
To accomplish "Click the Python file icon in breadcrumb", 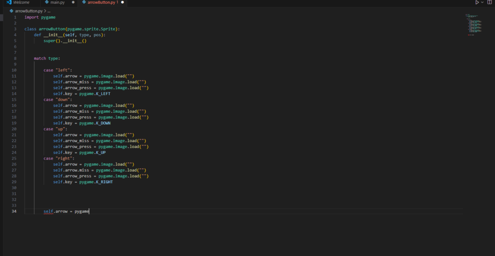I will coord(12,10).
